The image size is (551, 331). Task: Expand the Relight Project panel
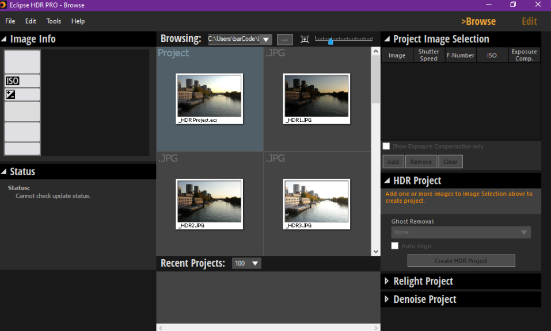tap(386, 281)
